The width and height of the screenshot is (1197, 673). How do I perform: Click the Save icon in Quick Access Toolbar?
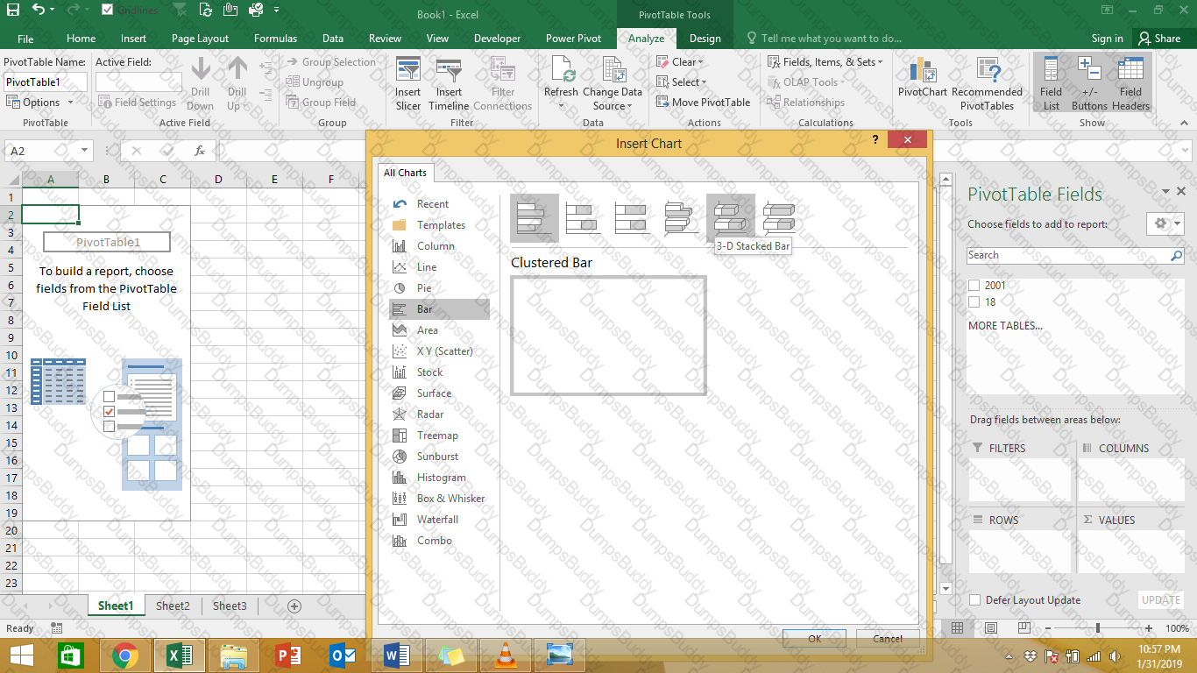point(13,10)
